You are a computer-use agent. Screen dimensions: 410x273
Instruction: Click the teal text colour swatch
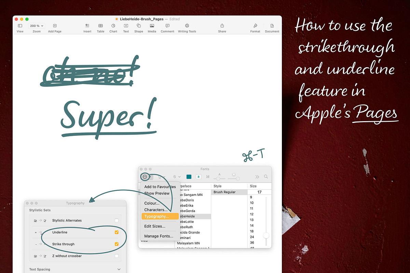[189, 177]
